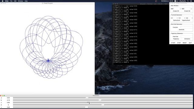
Task: Click the START button
Action: (173, 43)
